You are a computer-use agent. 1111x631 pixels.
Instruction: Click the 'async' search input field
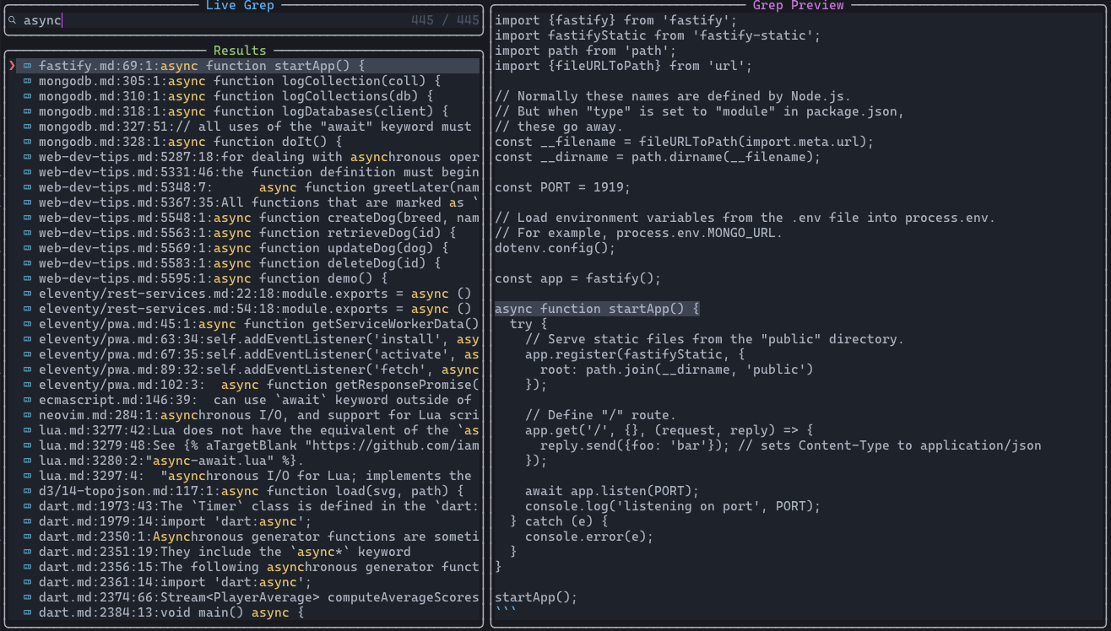click(x=211, y=20)
